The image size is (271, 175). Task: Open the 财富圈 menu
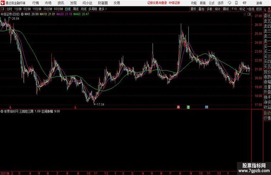(x=103, y=3)
